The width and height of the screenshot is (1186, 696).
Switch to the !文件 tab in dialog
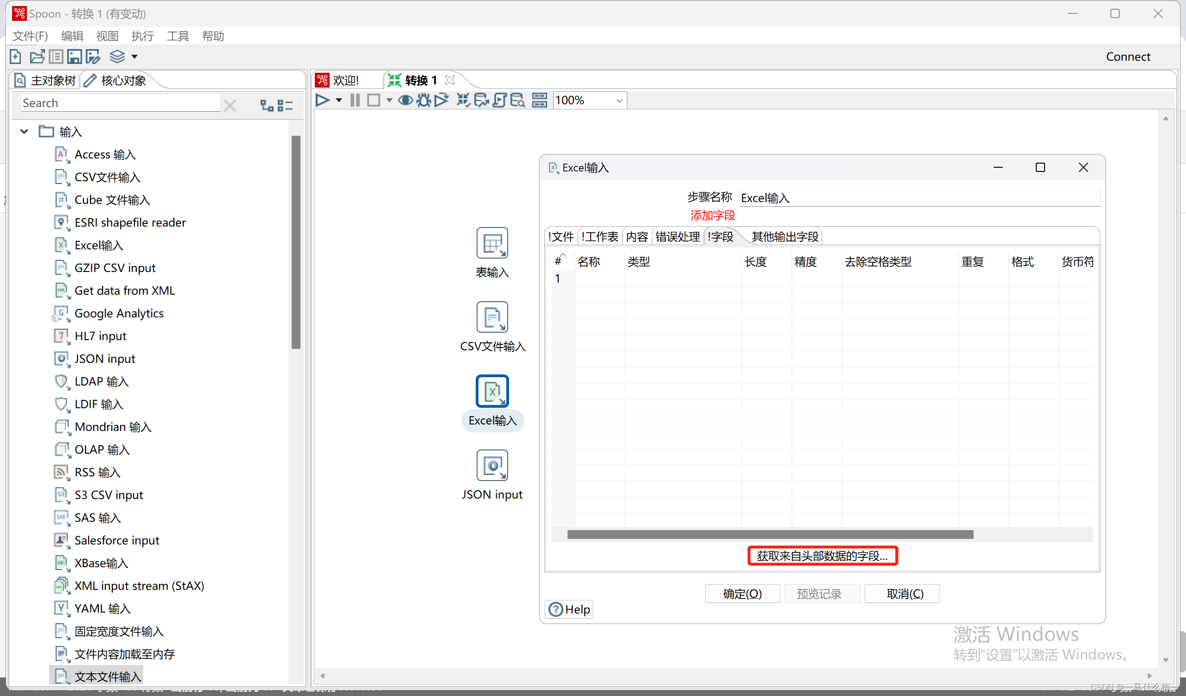[x=561, y=236]
